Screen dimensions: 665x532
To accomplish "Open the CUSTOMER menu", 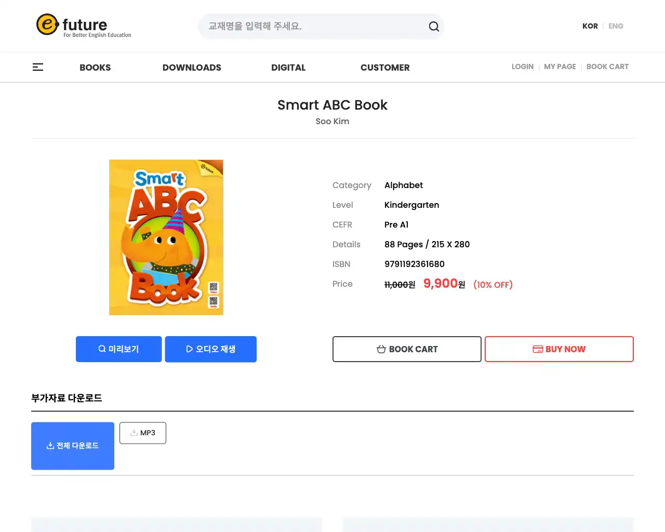I will (385, 68).
